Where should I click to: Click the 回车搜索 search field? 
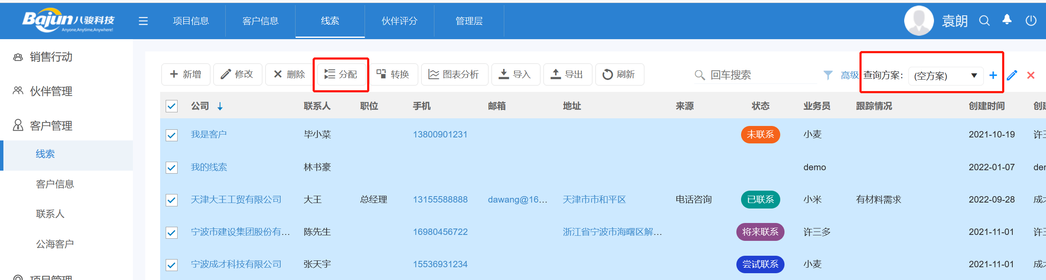pos(758,75)
